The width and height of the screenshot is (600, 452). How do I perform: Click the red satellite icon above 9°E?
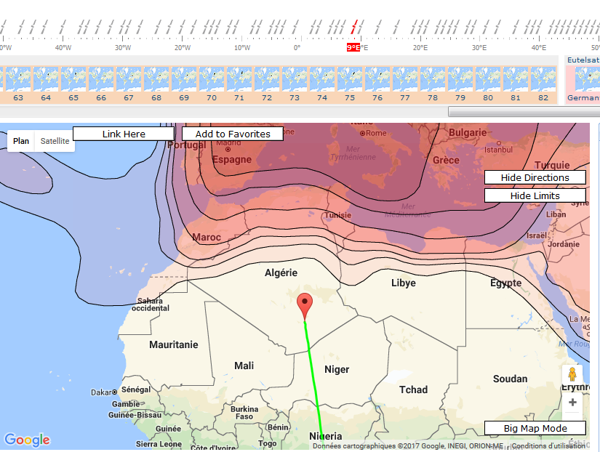tap(354, 28)
